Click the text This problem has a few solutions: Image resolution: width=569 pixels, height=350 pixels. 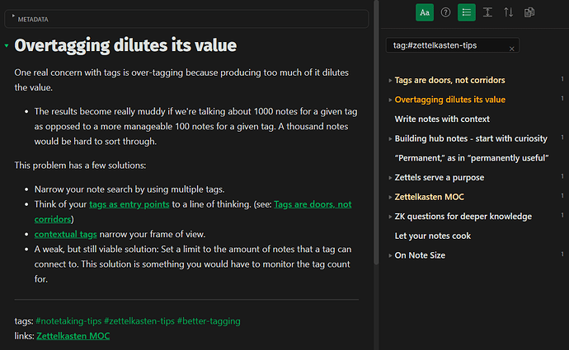coord(80,166)
